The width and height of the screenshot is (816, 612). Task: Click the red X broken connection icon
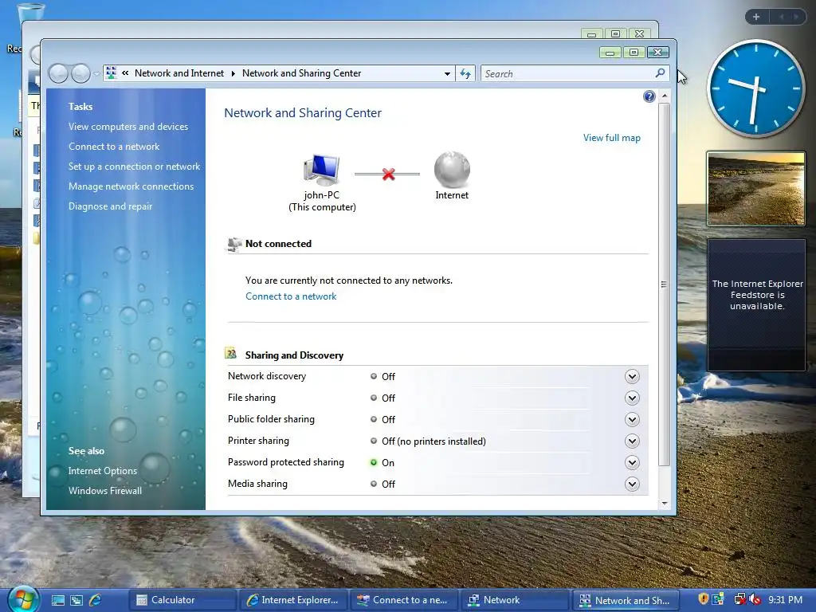388,175
